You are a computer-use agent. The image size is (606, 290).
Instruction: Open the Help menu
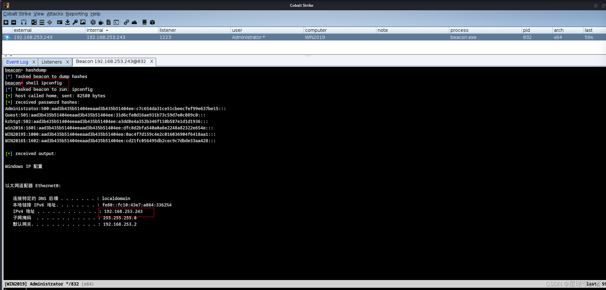click(95, 14)
